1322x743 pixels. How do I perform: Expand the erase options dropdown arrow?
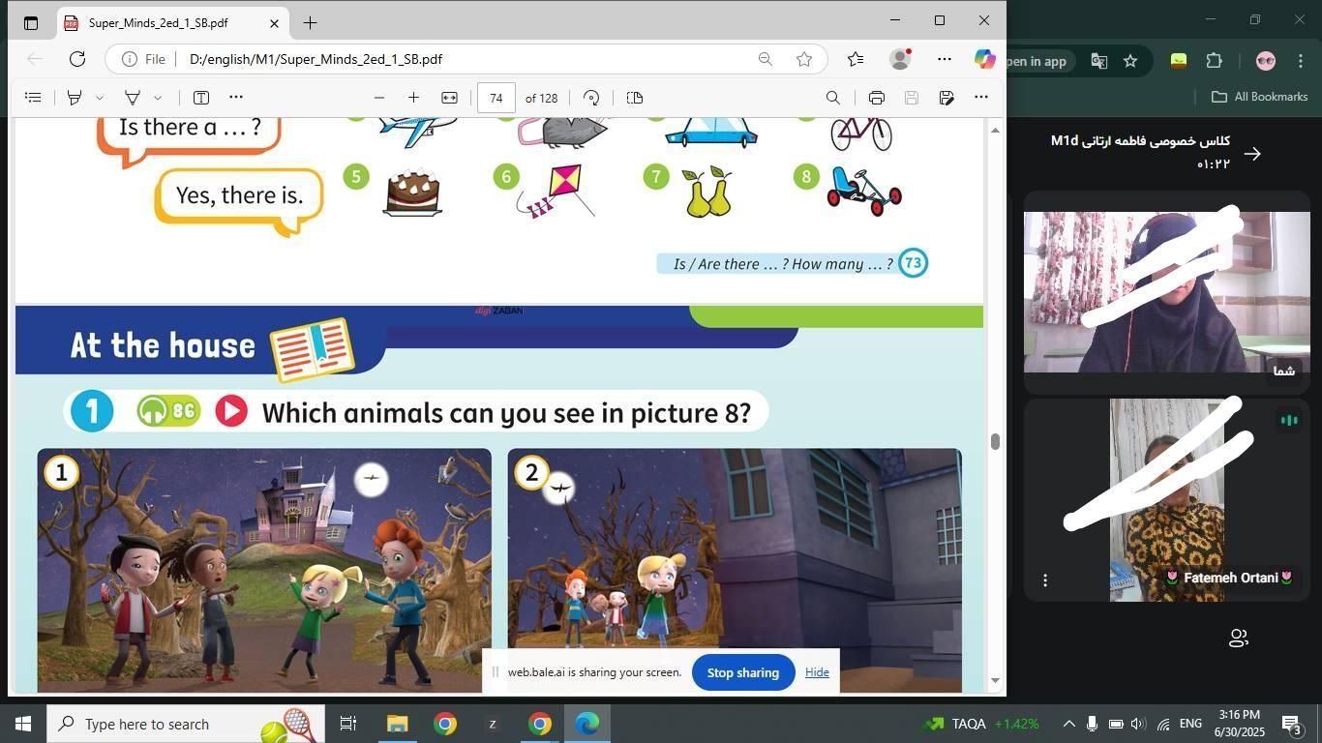[x=157, y=98]
